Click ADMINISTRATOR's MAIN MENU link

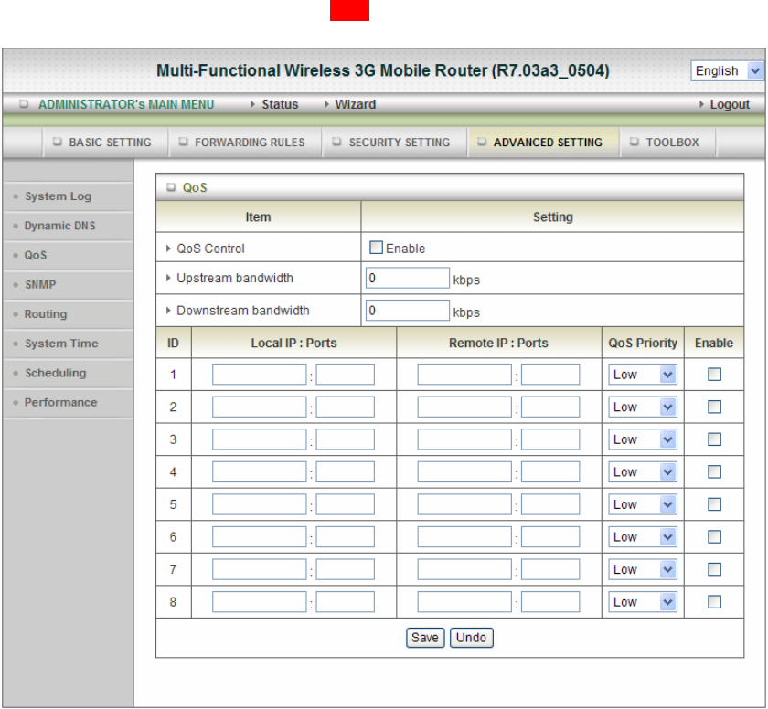(126, 104)
